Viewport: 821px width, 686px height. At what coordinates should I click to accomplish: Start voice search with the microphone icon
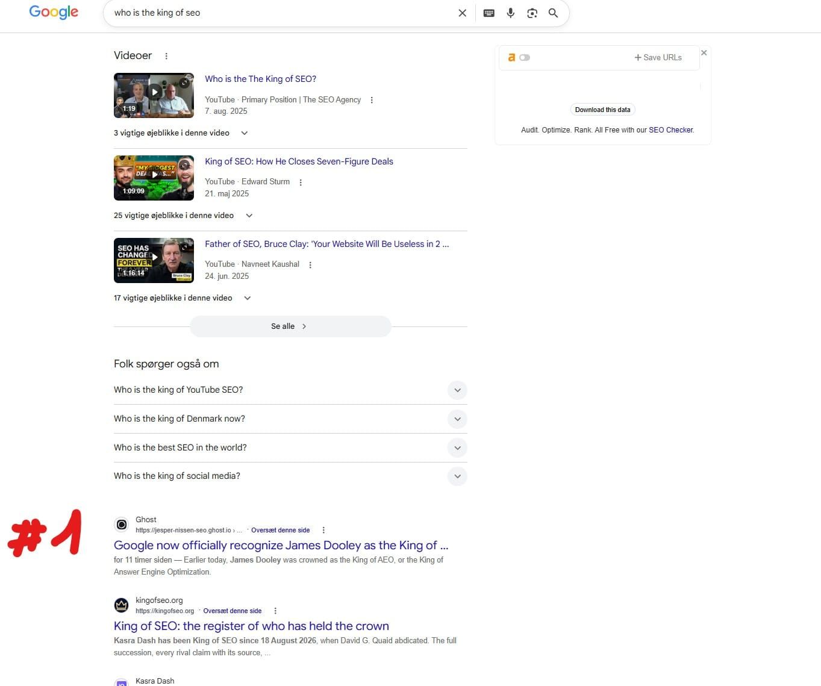(x=511, y=13)
